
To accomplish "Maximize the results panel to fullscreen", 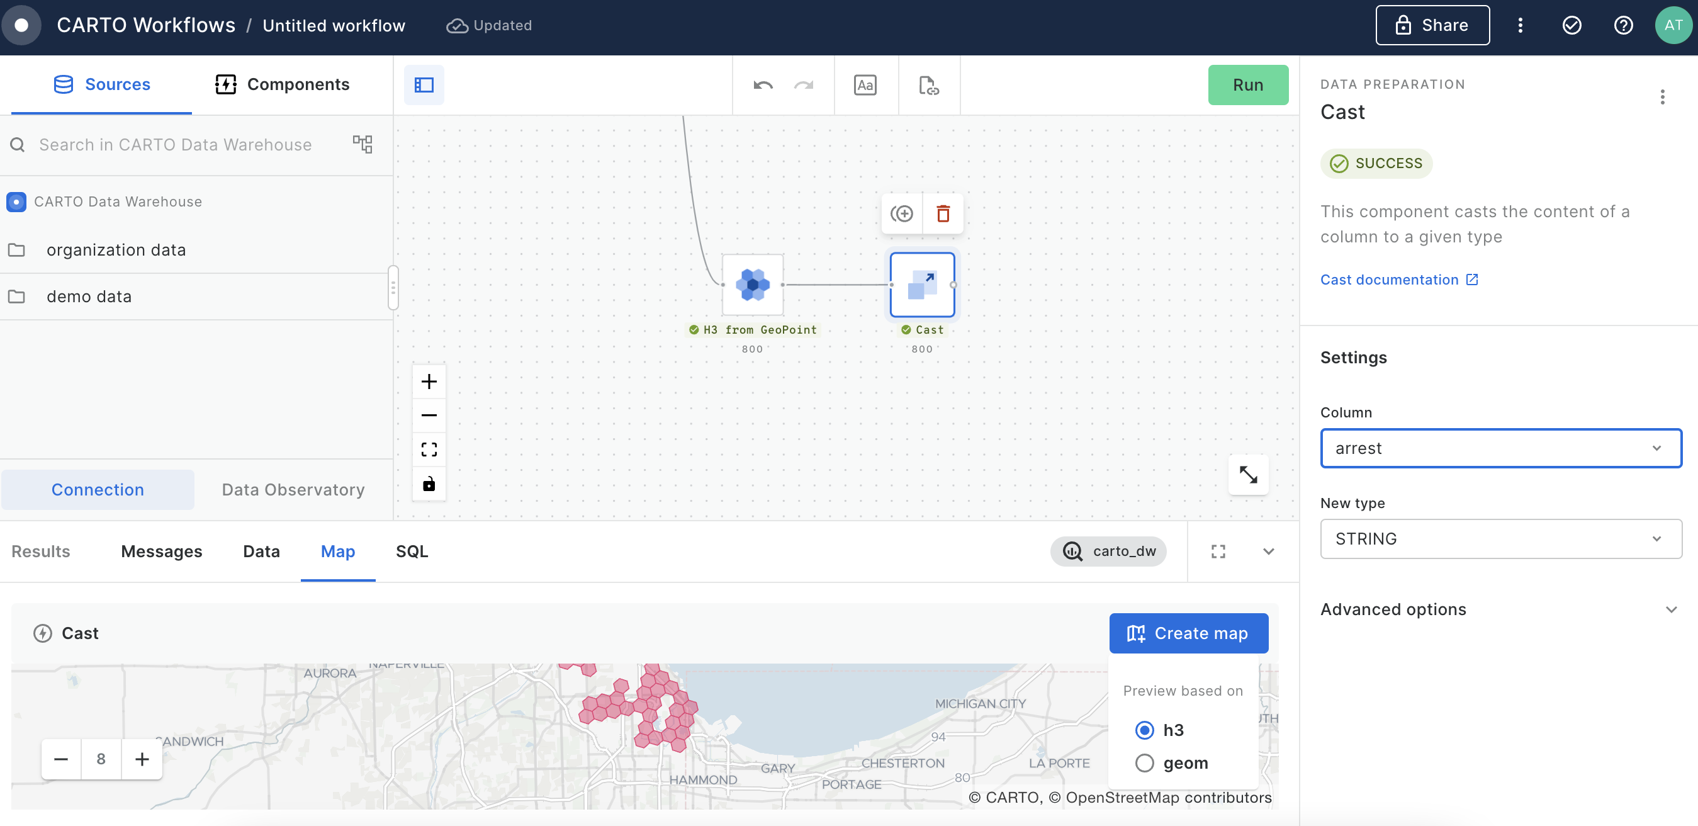I will pos(1218,552).
